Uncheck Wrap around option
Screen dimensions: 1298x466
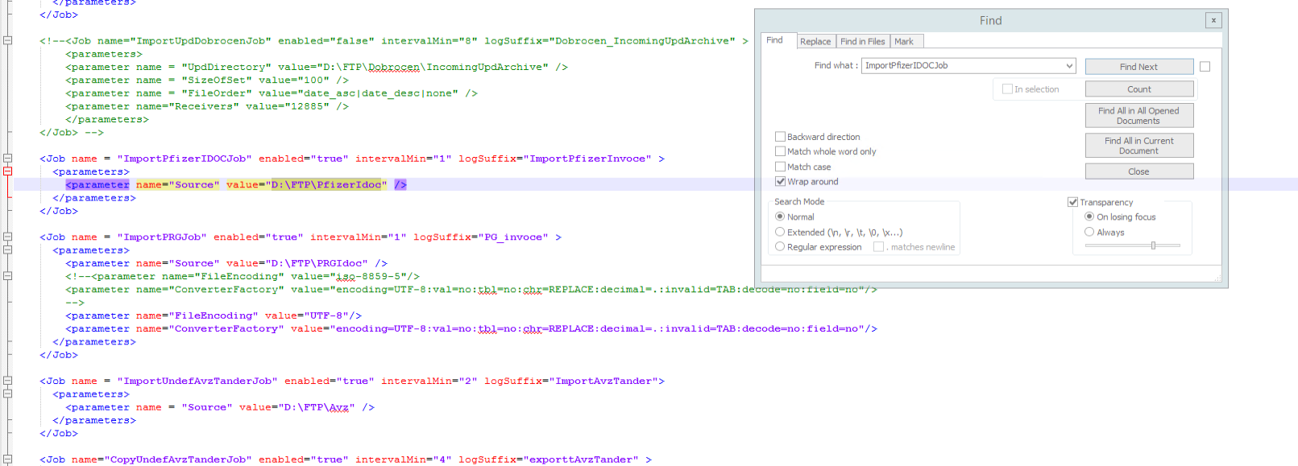(x=780, y=181)
